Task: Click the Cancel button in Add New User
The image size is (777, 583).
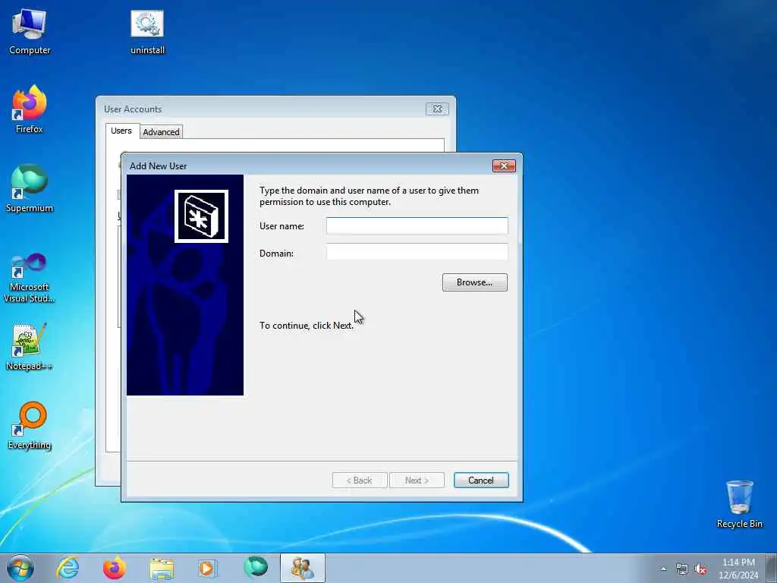Action: [481, 480]
